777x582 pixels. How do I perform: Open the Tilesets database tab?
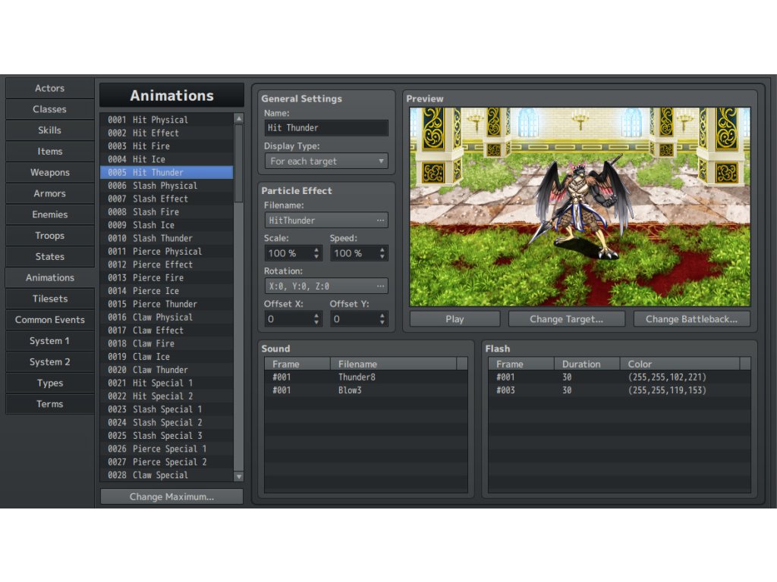(x=50, y=299)
